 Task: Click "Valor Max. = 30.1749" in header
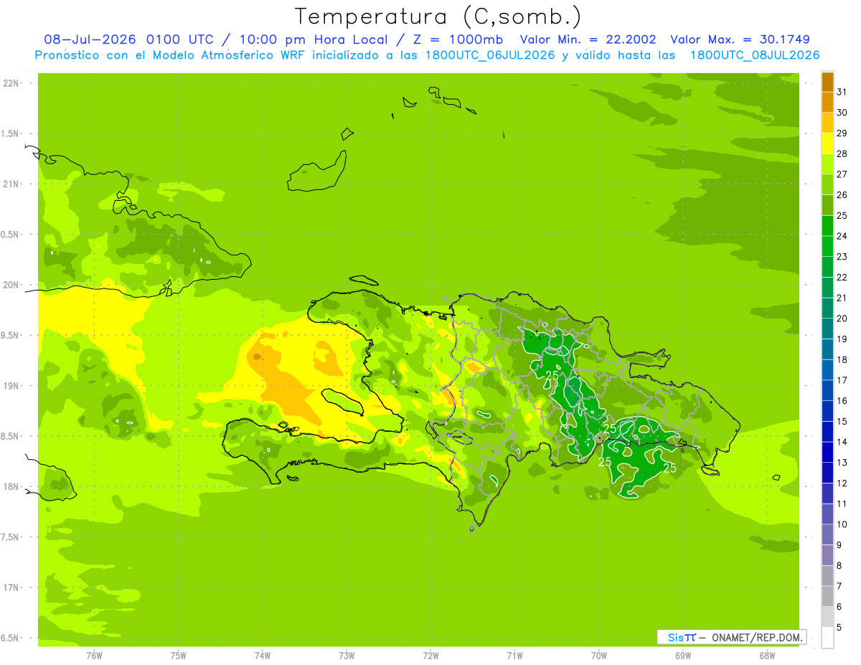pyautogui.click(x=739, y=39)
